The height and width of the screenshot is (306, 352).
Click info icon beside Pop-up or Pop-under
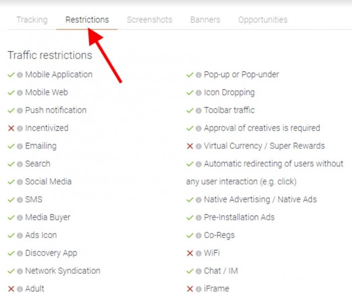pyautogui.click(x=199, y=75)
